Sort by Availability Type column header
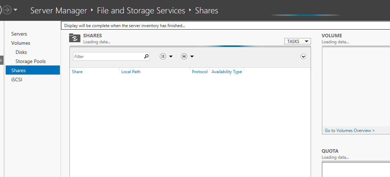The image size is (390, 177). (x=227, y=72)
